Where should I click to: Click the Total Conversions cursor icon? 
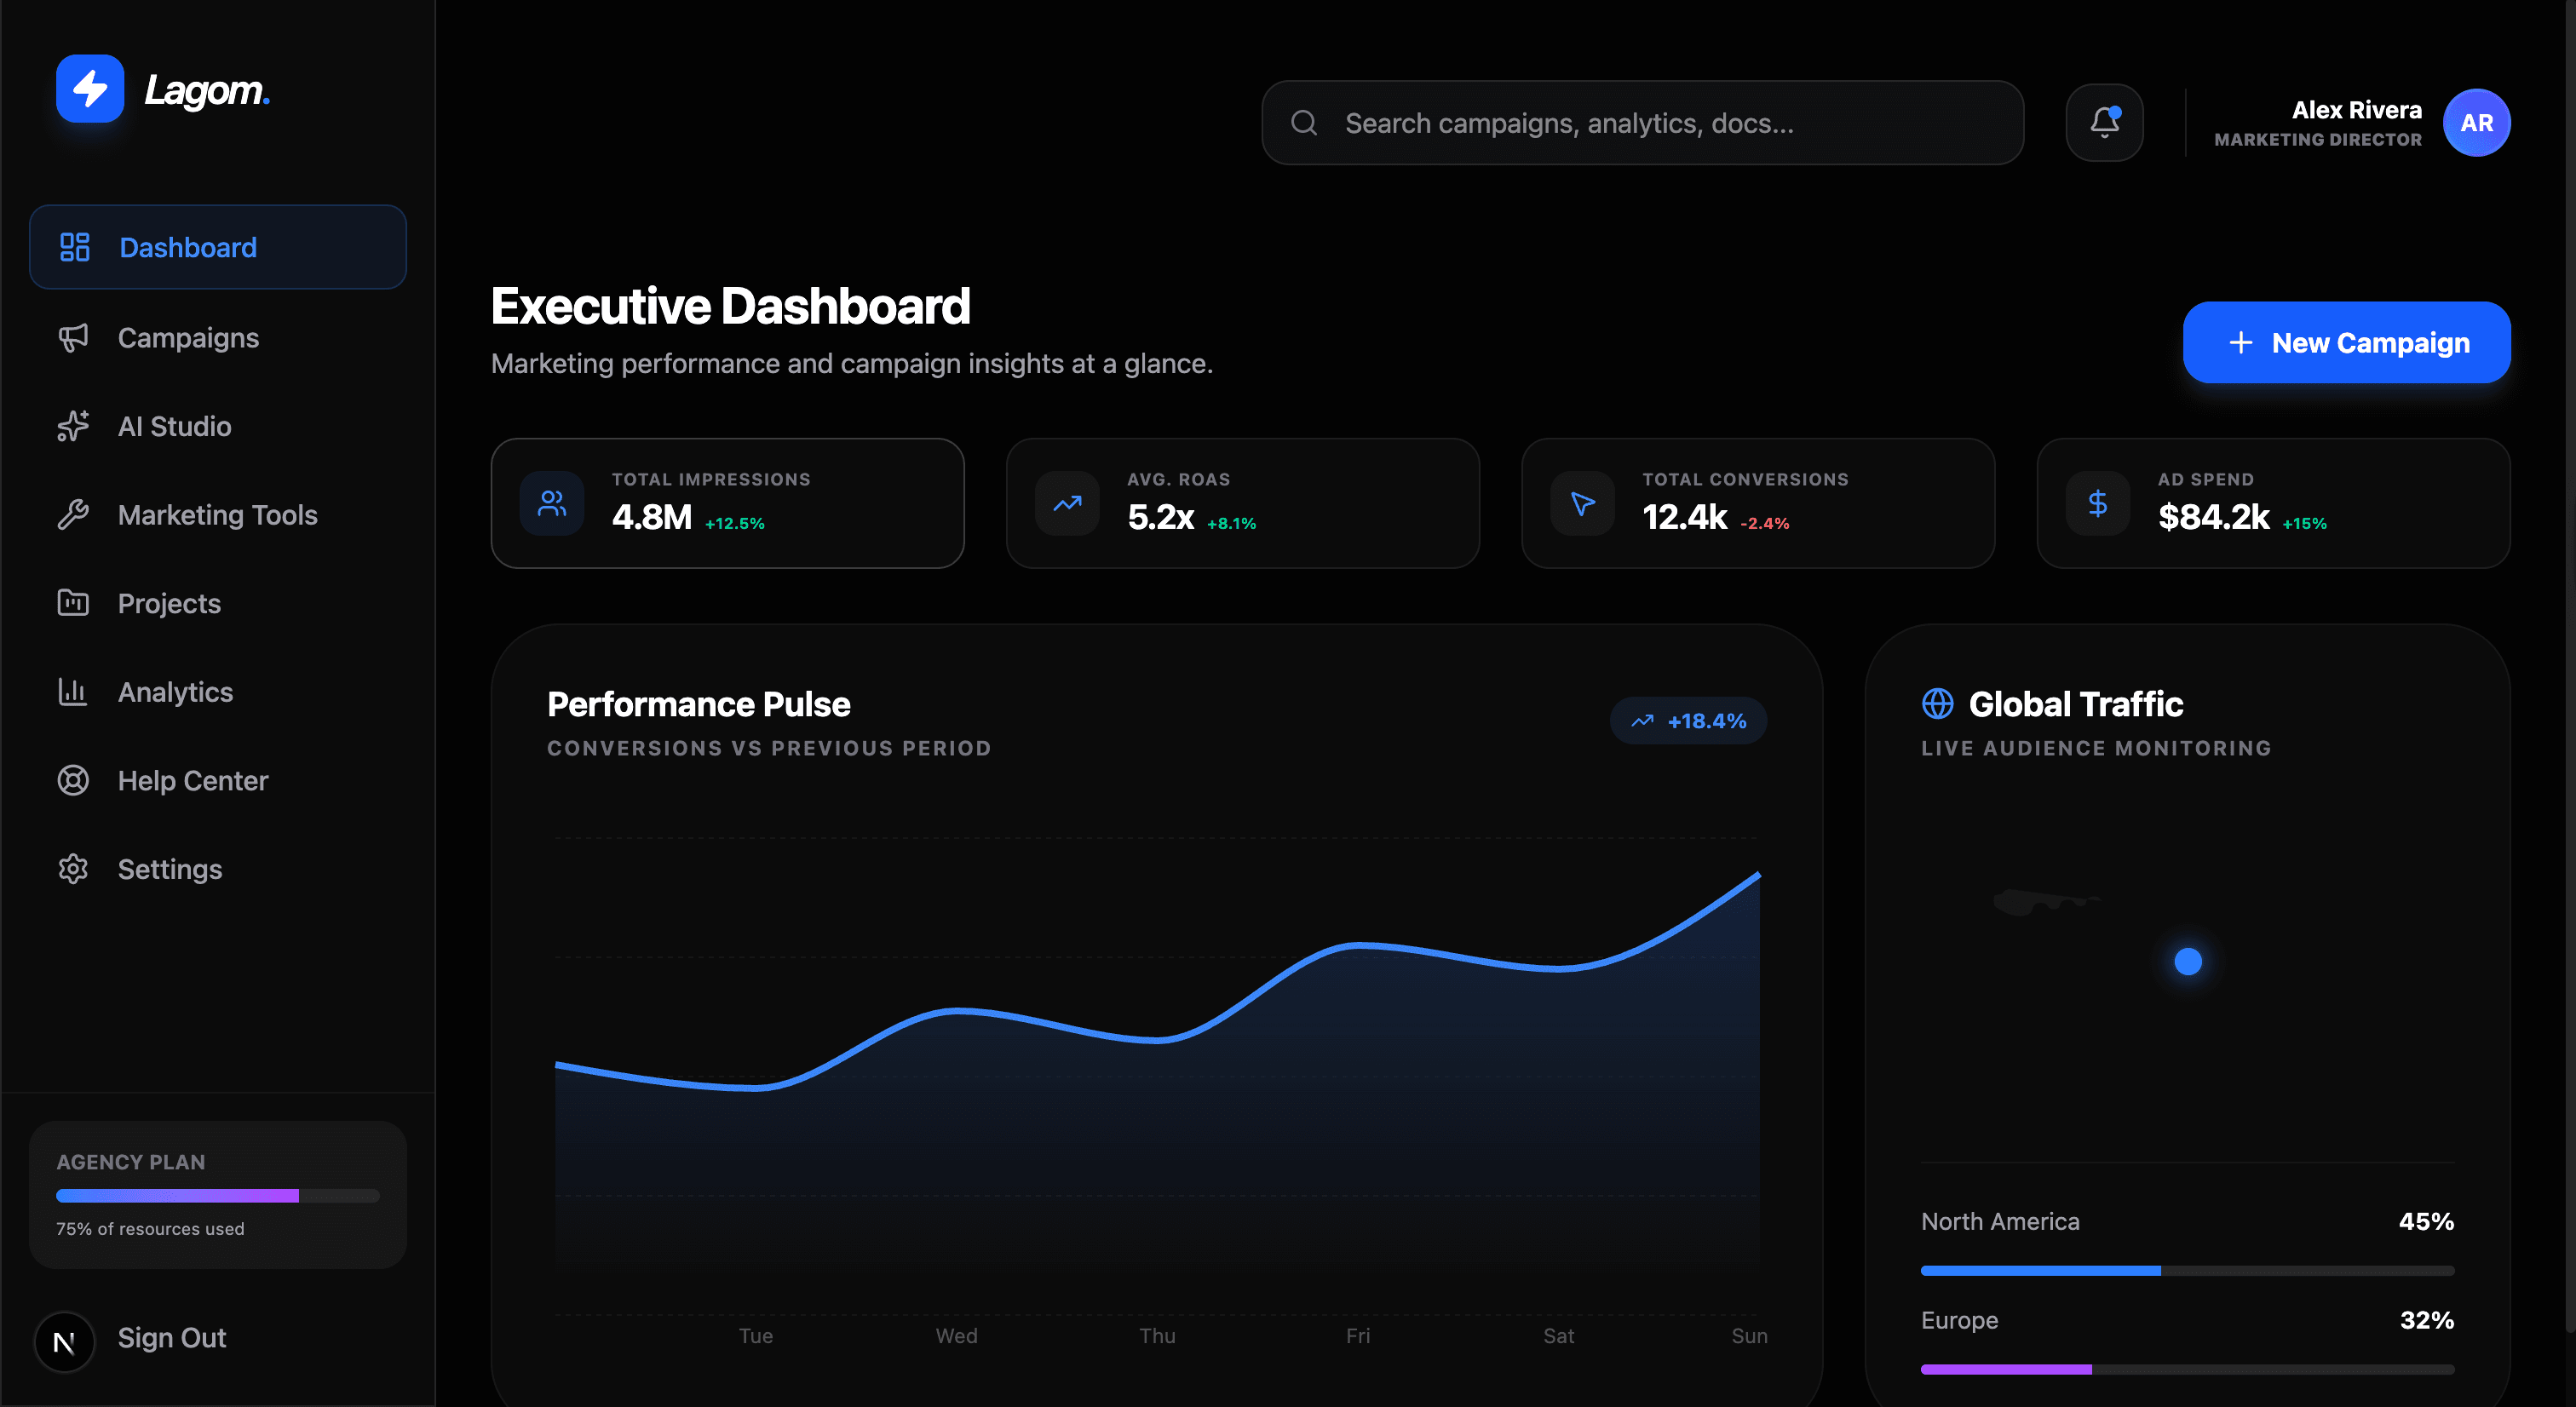1582,503
